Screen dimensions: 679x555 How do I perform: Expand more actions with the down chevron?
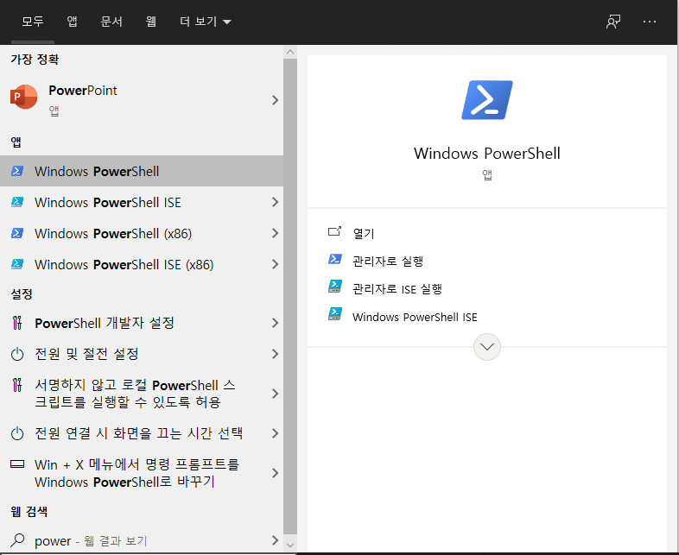(x=487, y=347)
